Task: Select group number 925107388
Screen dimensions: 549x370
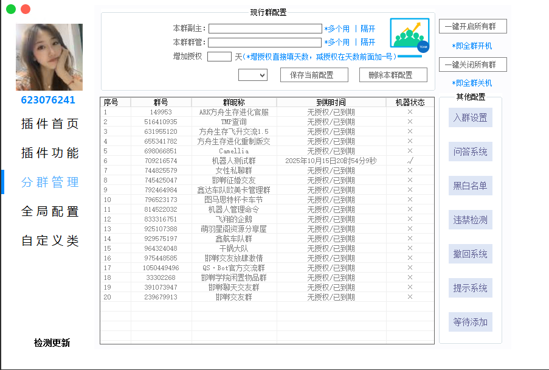Action: coord(161,229)
